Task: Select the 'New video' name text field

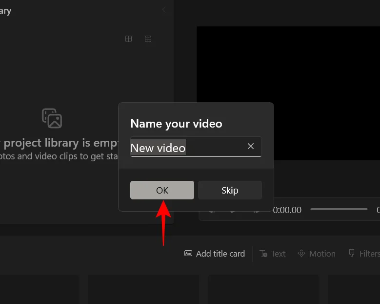Action: (196, 147)
